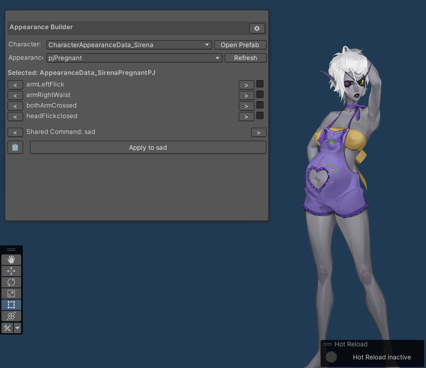Step armRightWaist to next option
426x368 pixels.
[x=246, y=96]
